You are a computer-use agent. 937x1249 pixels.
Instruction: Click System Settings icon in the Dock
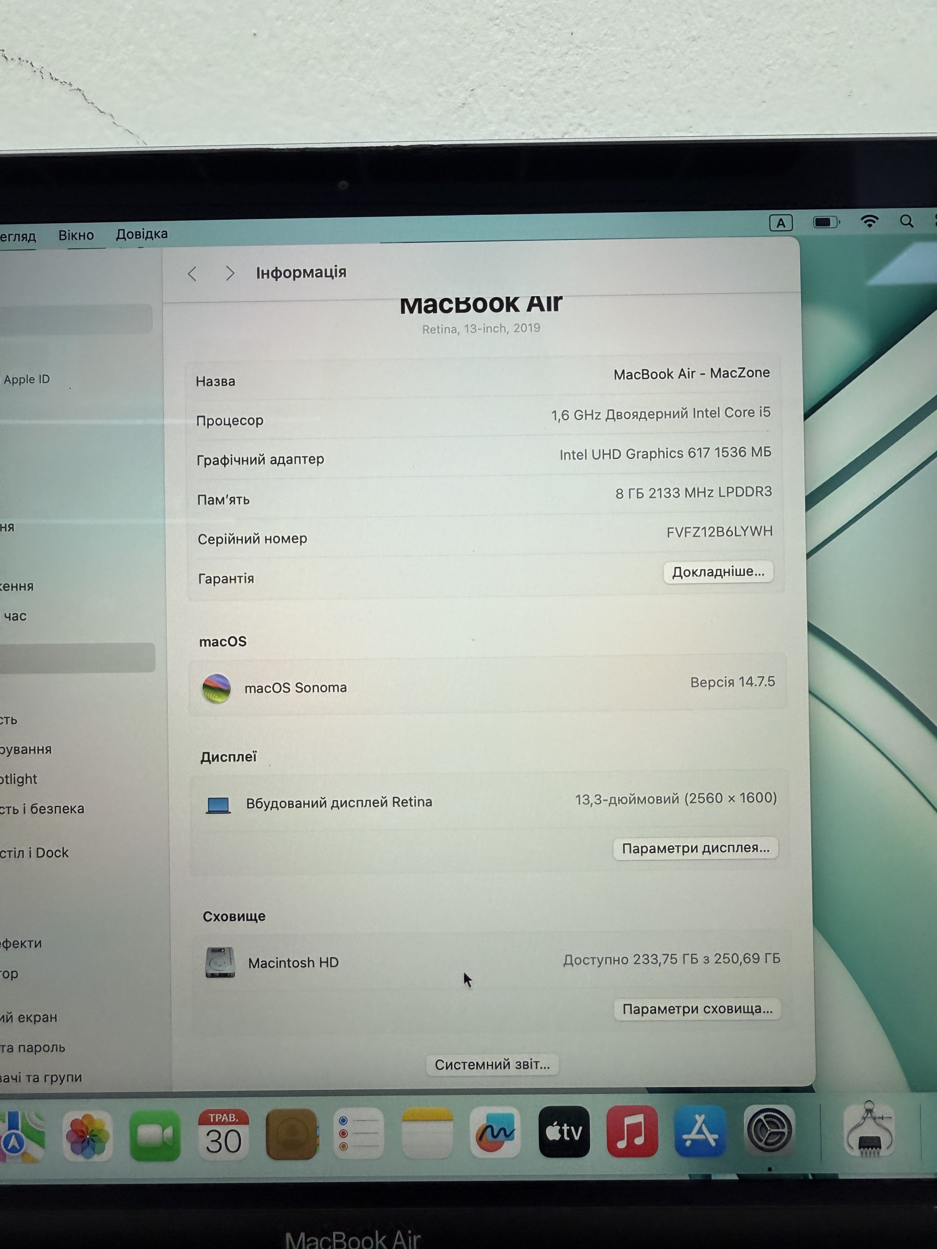tap(769, 1130)
